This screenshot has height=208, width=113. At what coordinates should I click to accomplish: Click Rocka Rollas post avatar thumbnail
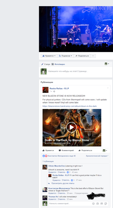[x=45, y=90]
